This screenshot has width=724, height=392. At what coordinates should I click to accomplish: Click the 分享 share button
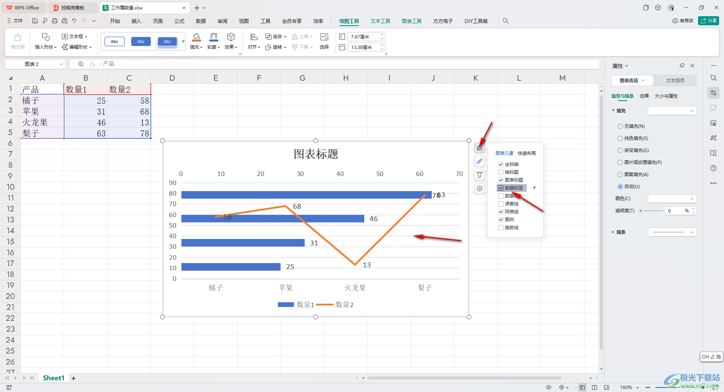709,21
